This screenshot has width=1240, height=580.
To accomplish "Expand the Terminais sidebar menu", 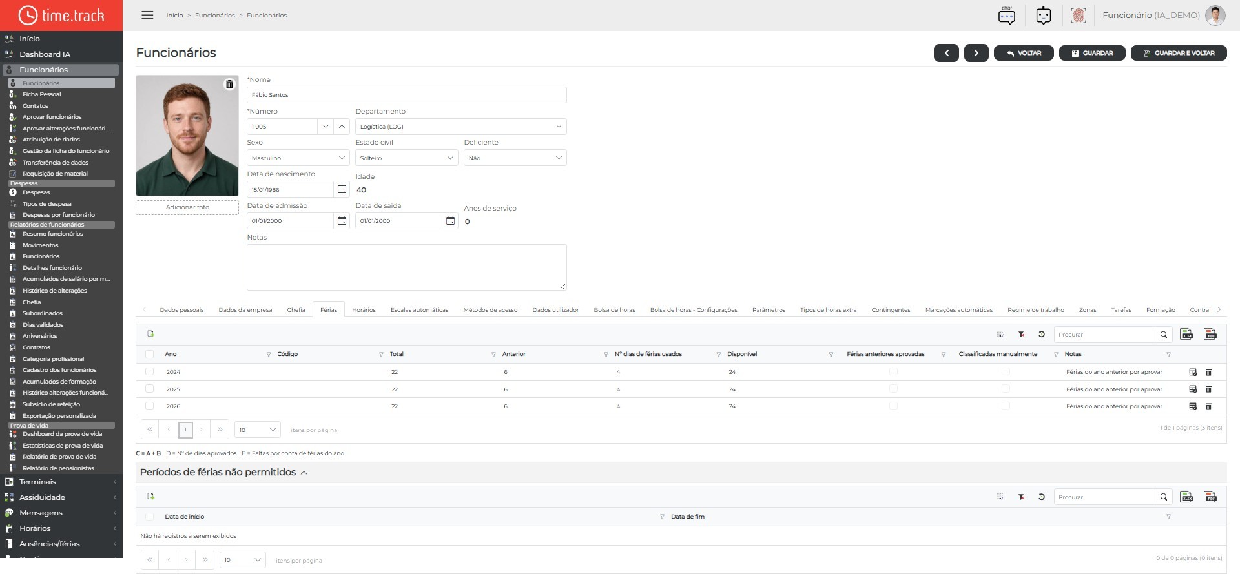I will [x=61, y=482].
